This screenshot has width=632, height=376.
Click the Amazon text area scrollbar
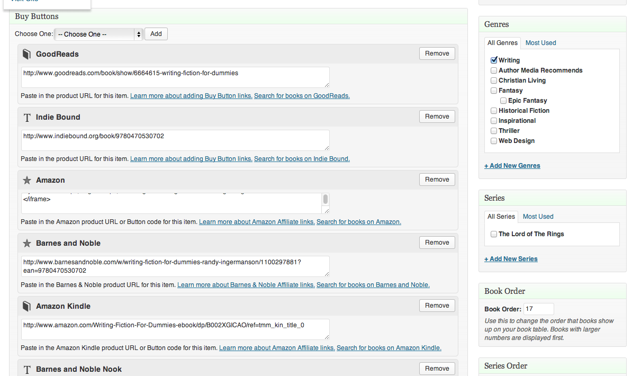pos(326,199)
